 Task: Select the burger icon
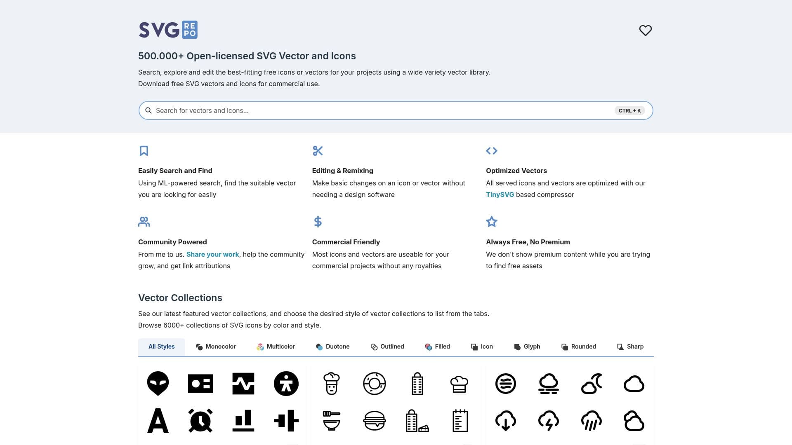click(x=374, y=421)
